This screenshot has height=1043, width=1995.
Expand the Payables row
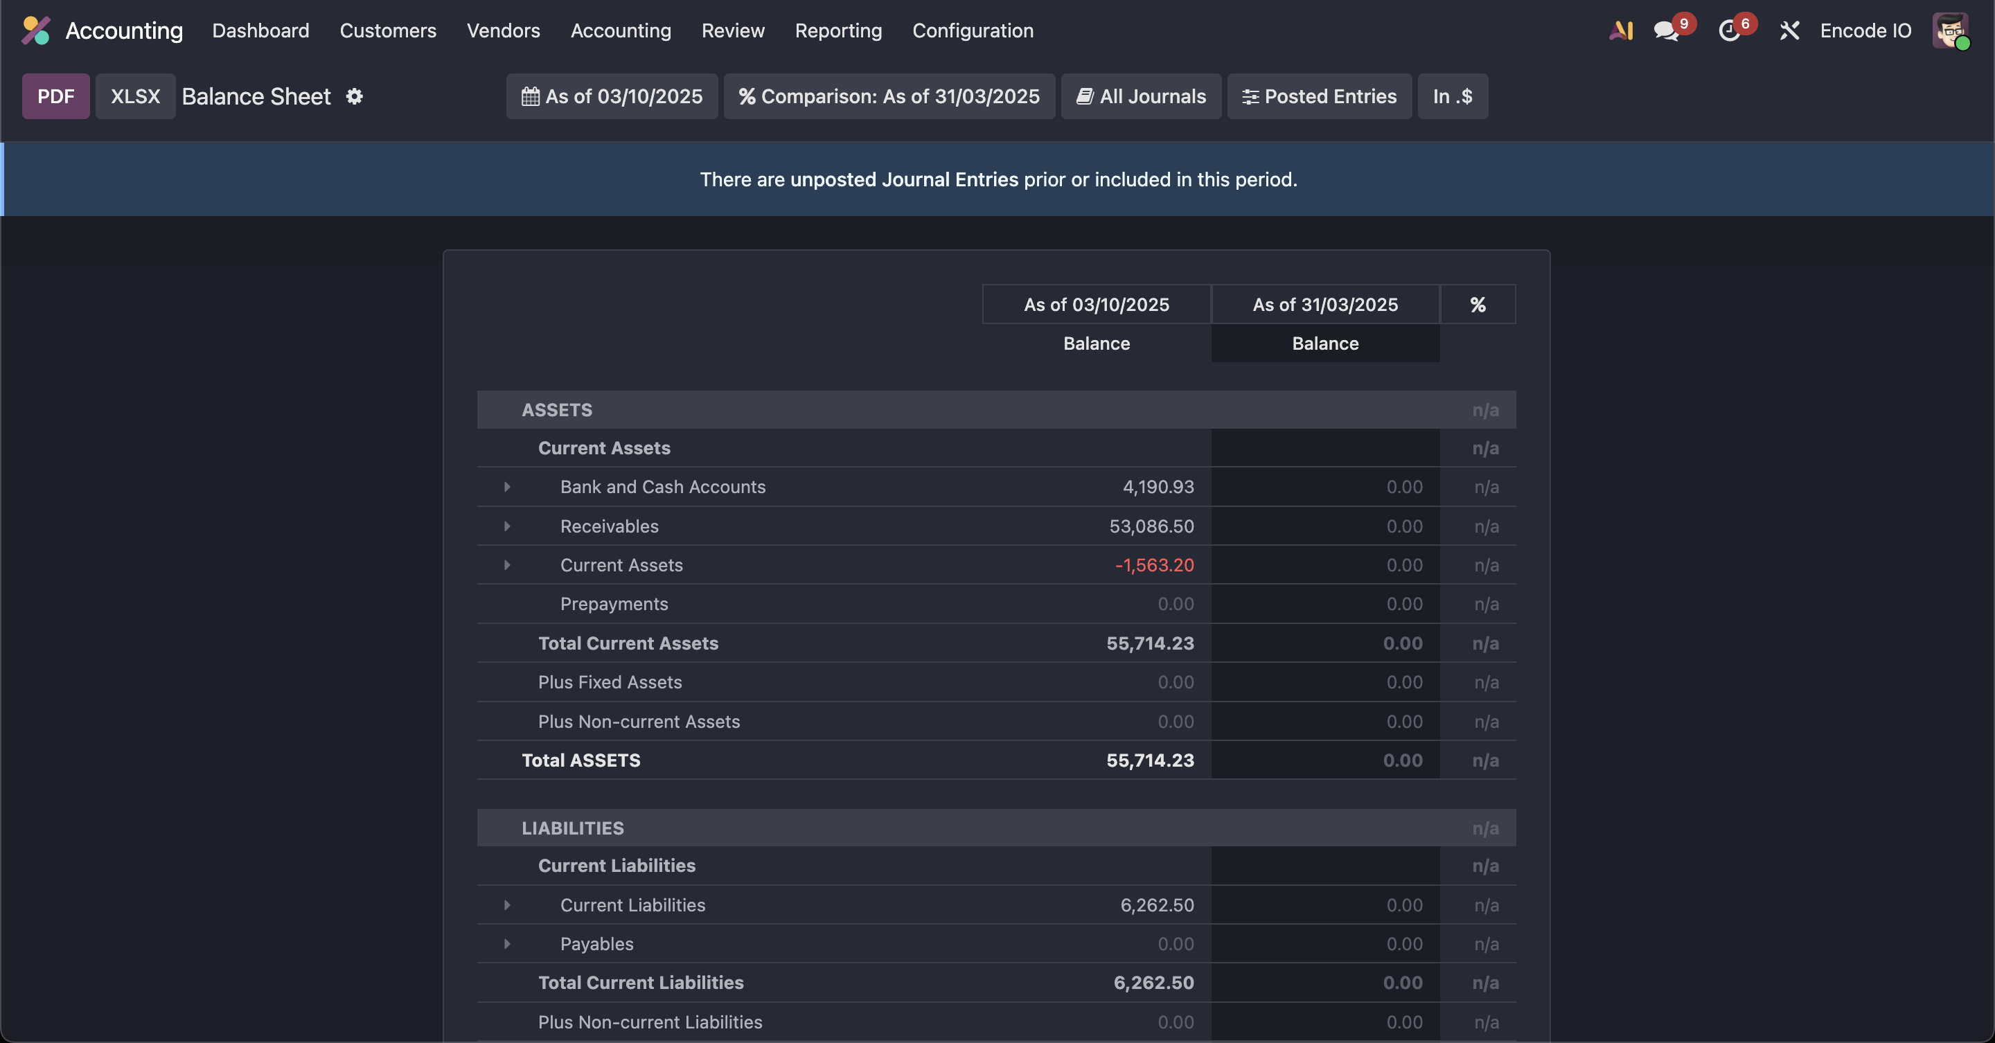[507, 944]
